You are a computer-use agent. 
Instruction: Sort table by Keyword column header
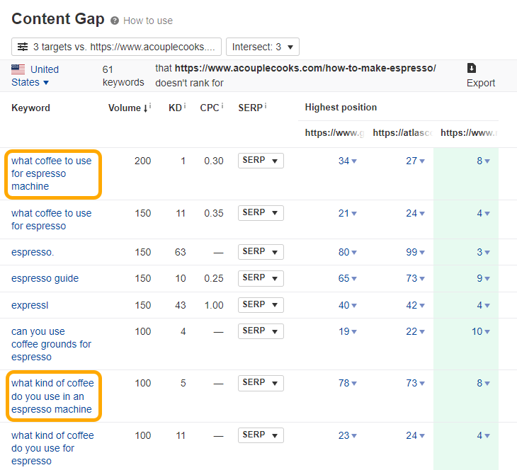(x=30, y=108)
